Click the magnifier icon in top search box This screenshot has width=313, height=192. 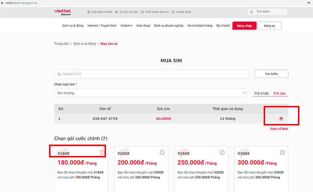click(252, 12)
